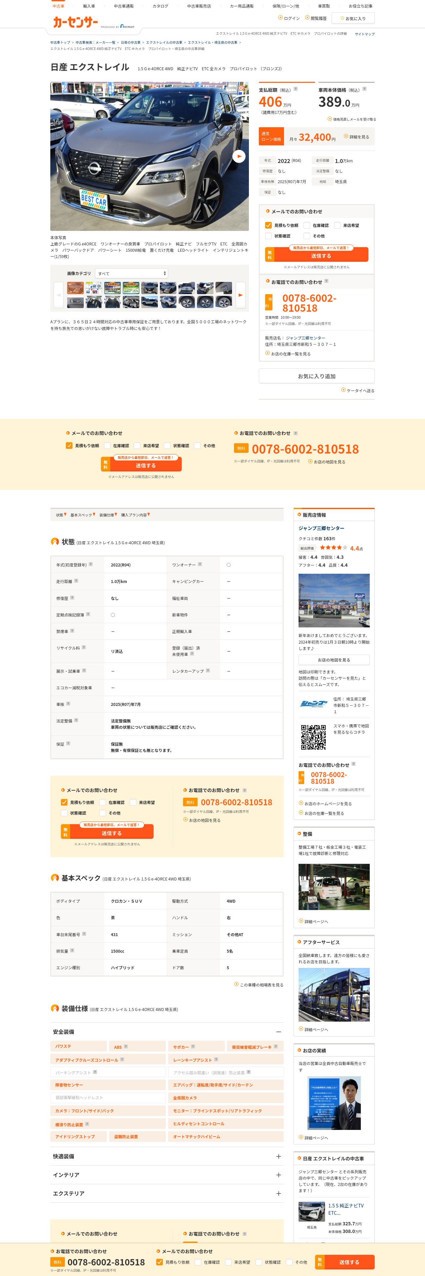Open この車種の相場表を見る link
This screenshot has height=1276, width=425.
[259, 985]
